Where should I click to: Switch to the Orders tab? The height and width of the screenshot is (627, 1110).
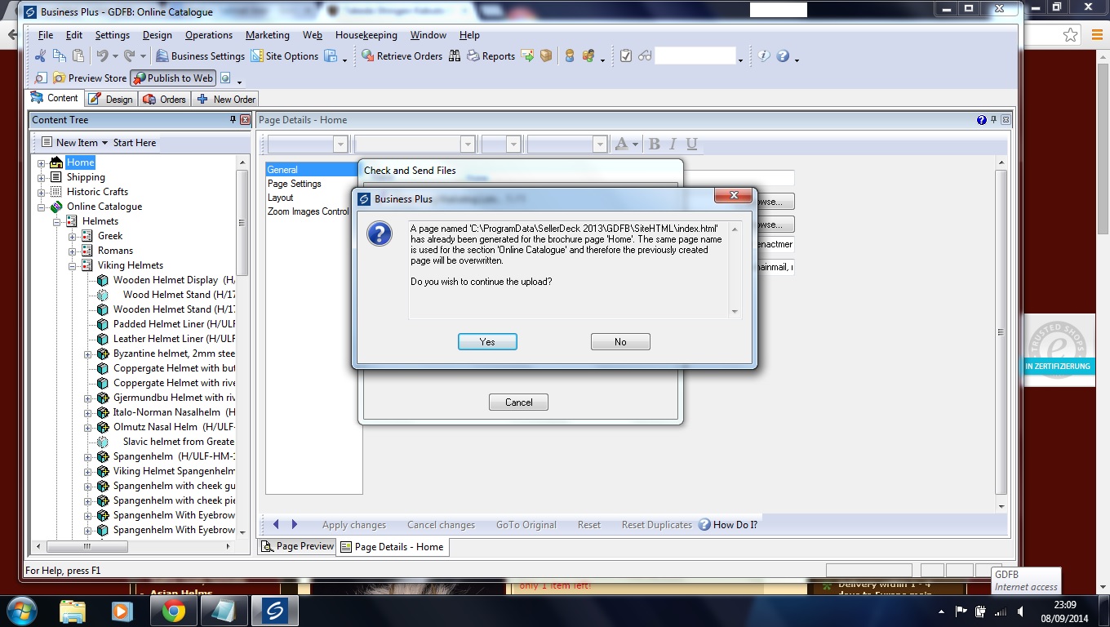coord(164,99)
